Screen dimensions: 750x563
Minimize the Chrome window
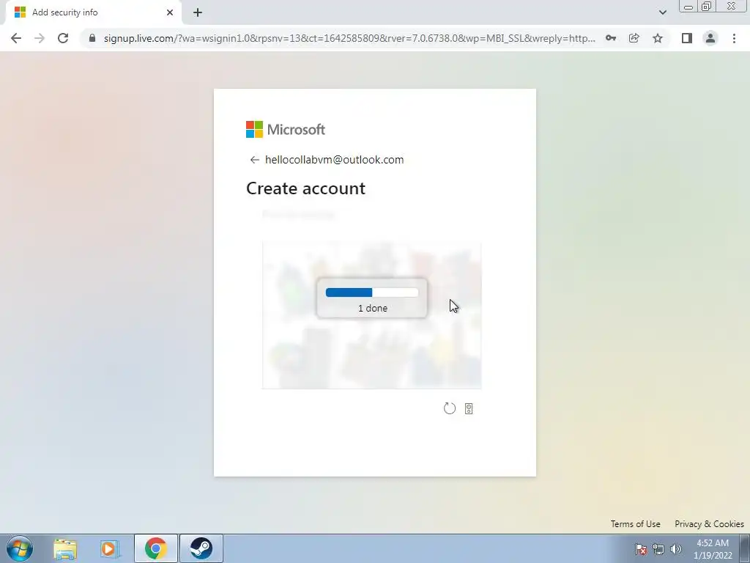point(688,7)
